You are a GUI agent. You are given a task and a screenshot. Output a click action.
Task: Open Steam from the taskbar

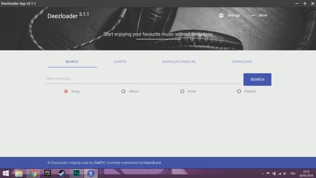[62, 174]
